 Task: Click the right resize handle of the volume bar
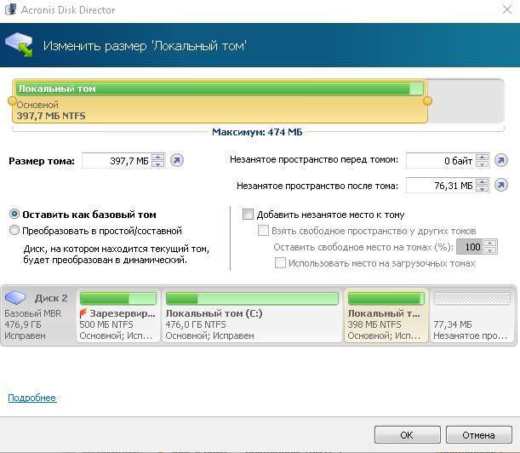(x=427, y=100)
